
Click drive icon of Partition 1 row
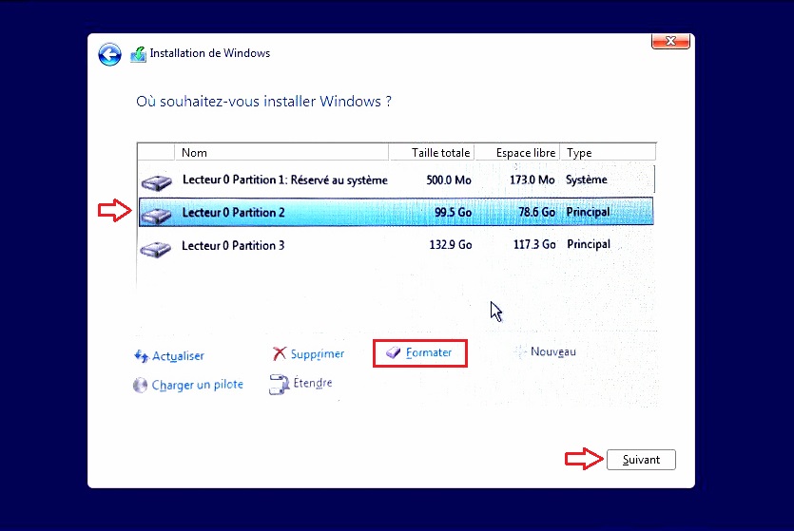[157, 182]
